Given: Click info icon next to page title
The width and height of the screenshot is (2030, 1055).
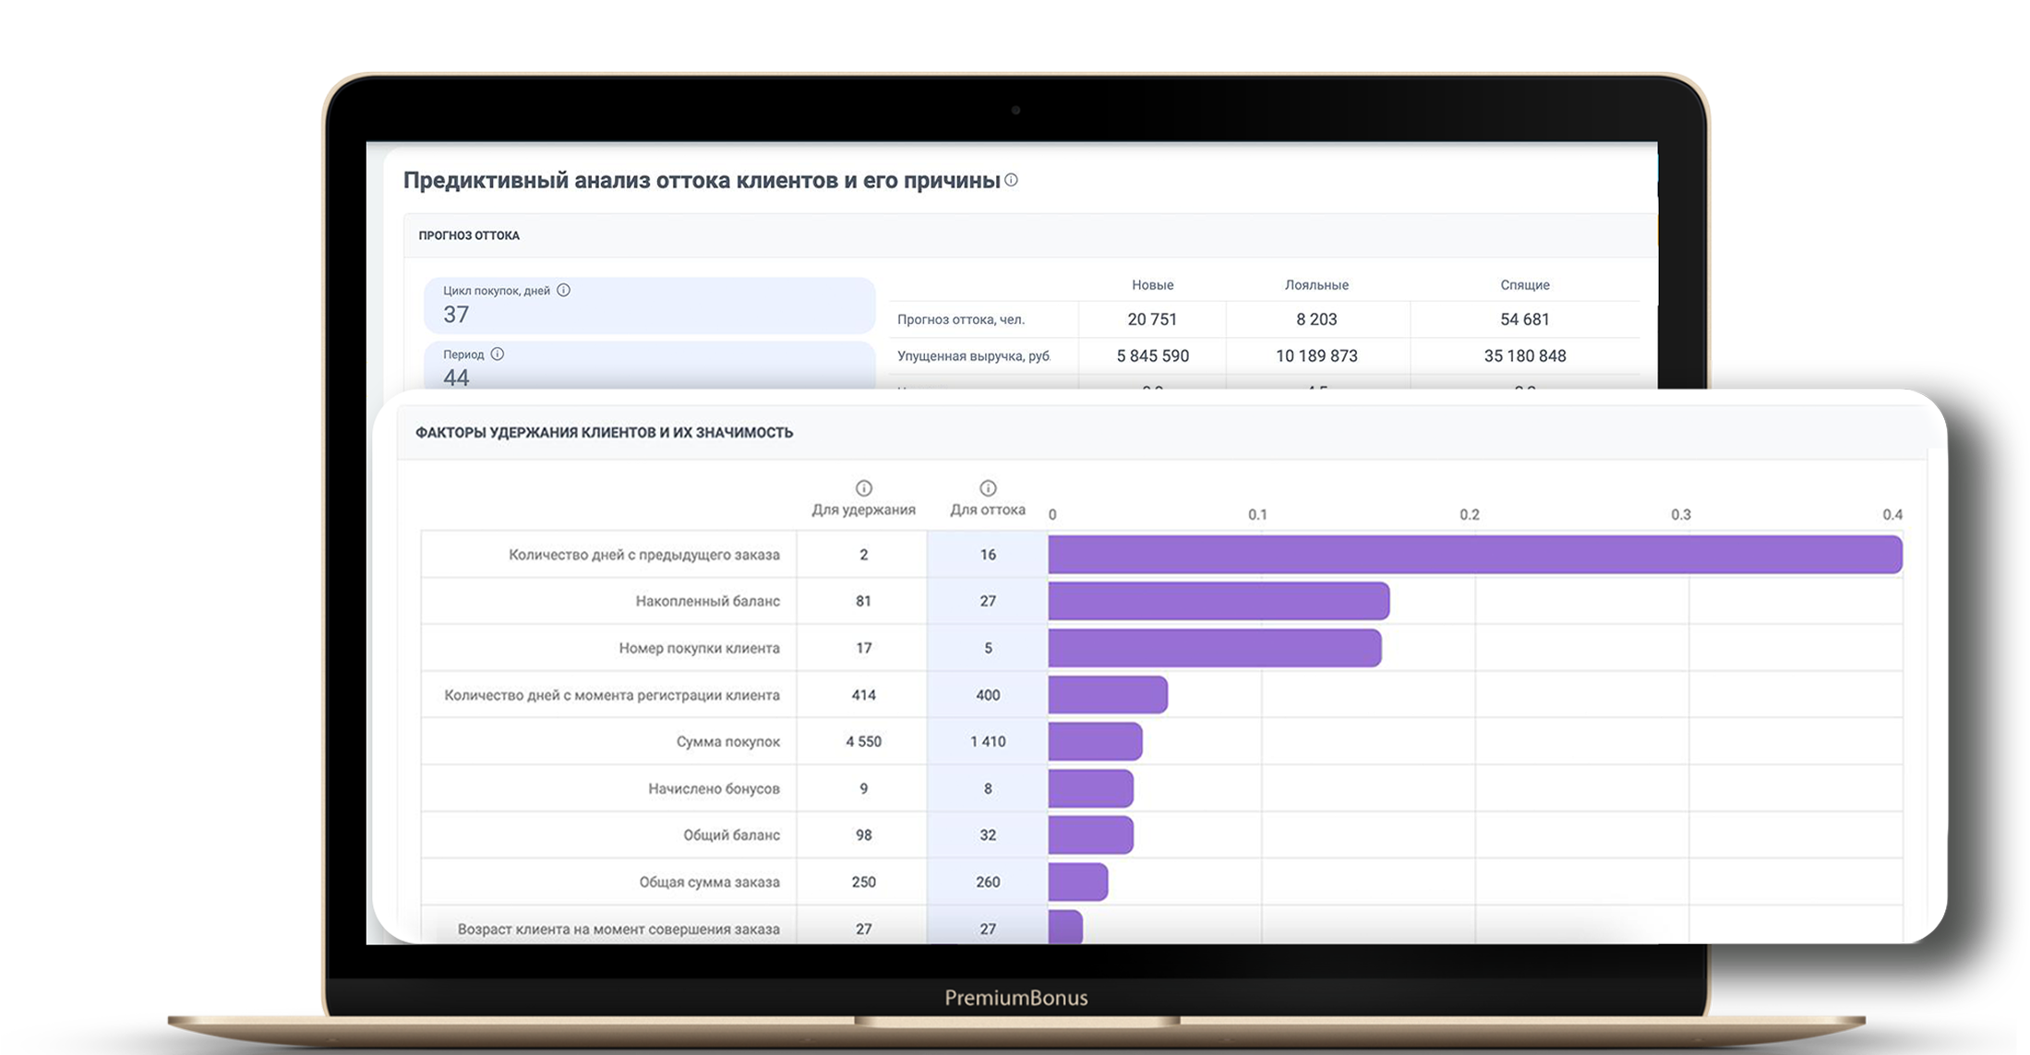Looking at the screenshot, I should click(1011, 180).
